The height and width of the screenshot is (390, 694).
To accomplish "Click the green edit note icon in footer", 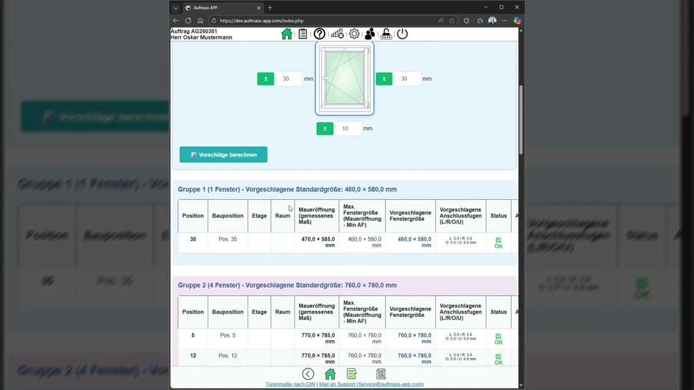I will click(352, 374).
